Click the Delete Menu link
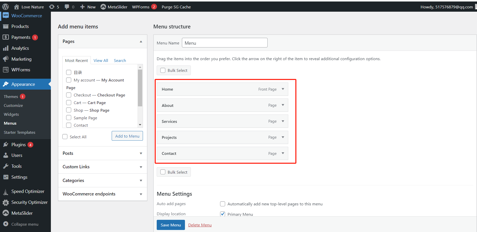Viewport: 477px width, 232px height. [200, 225]
